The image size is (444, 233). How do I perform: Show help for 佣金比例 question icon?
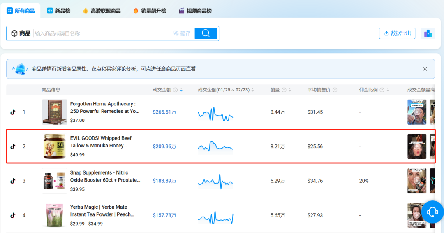point(382,90)
